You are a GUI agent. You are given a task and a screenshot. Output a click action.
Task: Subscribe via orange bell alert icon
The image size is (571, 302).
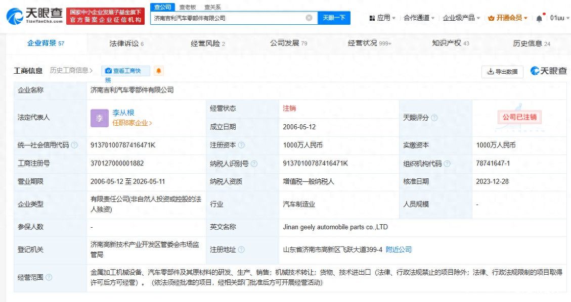pyautogui.click(x=159, y=71)
